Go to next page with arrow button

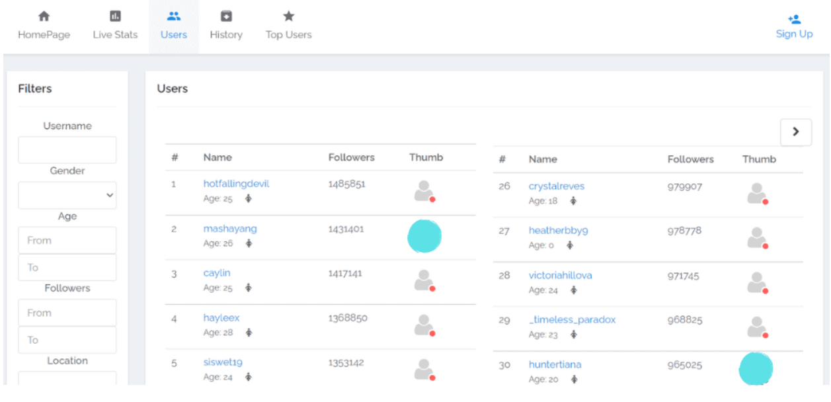[796, 132]
